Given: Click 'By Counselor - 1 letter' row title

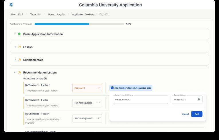Looking at the screenshot, I should click(37, 114).
